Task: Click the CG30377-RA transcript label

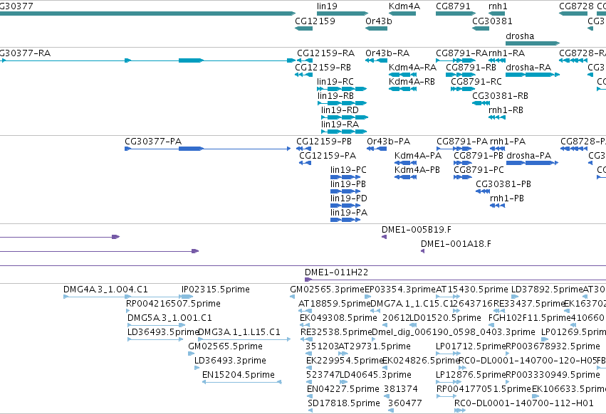Action: [x=25, y=53]
